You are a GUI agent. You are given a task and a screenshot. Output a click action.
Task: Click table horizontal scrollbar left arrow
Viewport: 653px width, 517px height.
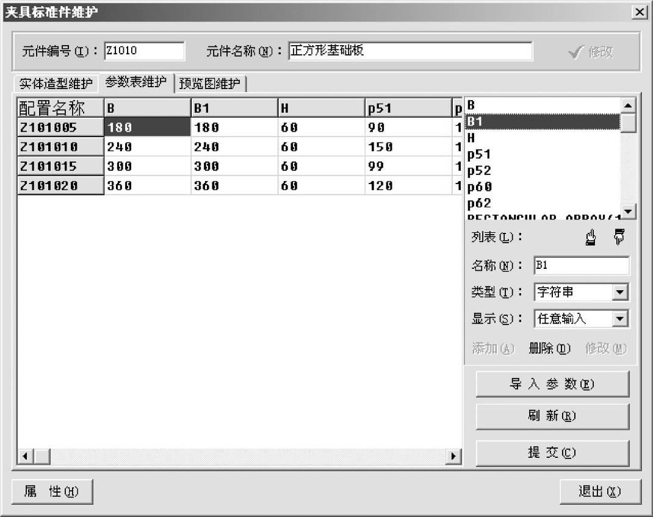coord(26,456)
